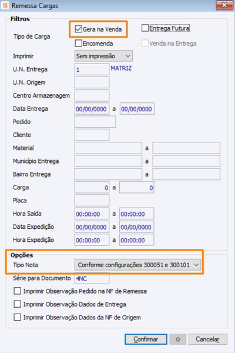Click the Carga initial number field
235x353 pixels.
[92, 187]
